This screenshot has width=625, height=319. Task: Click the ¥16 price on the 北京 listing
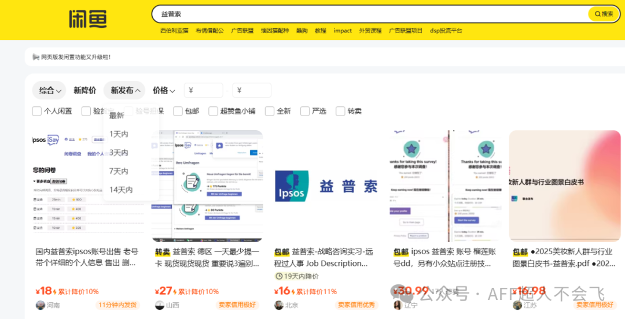click(282, 291)
